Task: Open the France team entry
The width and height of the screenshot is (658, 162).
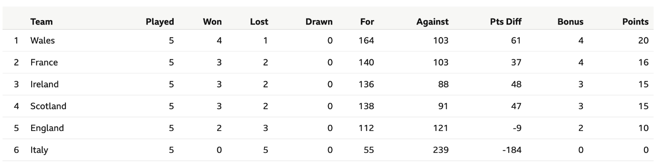Action: [x=44, y=62]
